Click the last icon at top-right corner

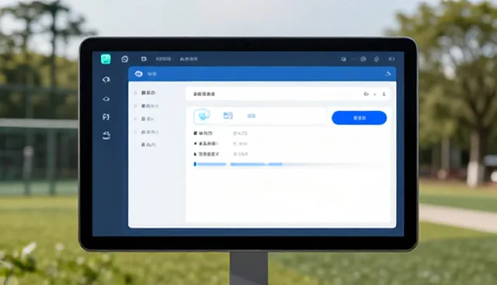pyautogui.click(x=391, y=59)
